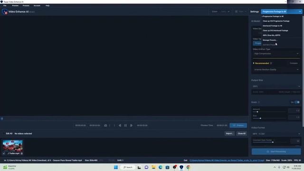Open Microsoft Edge from the taskbar
The height and width of the screenshot is (171, 304).
pos(161,167)
